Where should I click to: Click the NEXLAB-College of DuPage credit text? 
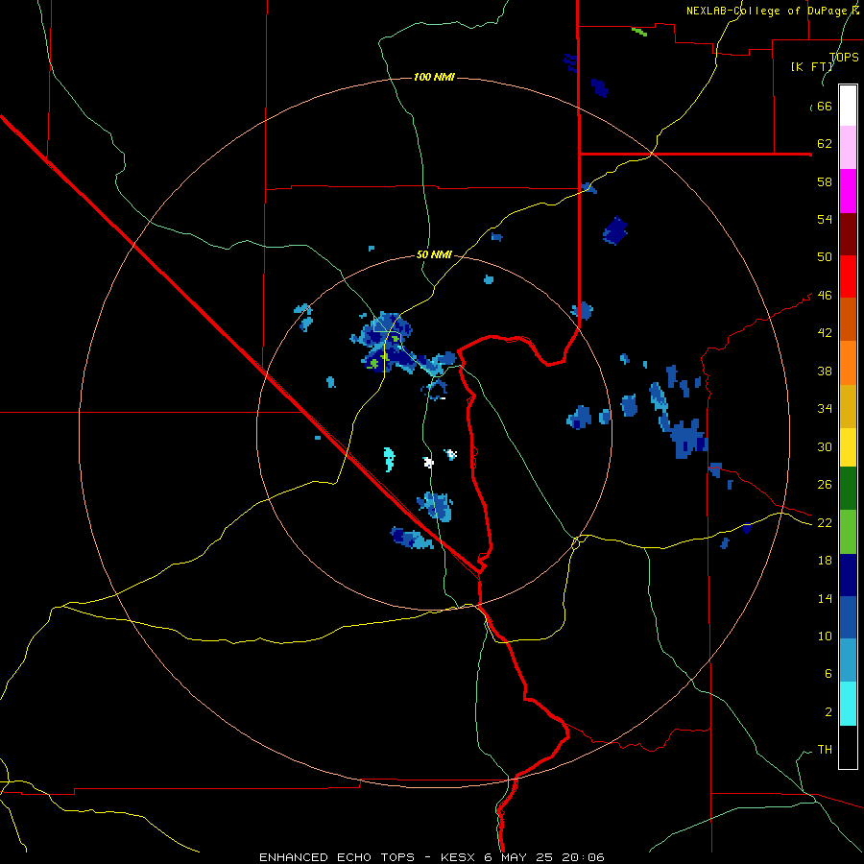(772, 11)
